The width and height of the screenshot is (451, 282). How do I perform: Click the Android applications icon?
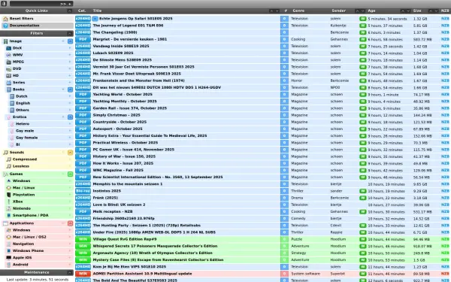tap(8, 265)
